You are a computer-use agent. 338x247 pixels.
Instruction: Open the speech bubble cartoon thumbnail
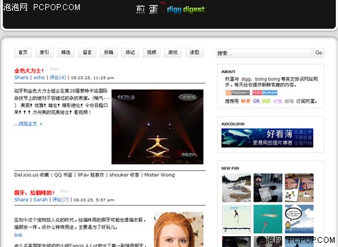[x=299, y=219]
